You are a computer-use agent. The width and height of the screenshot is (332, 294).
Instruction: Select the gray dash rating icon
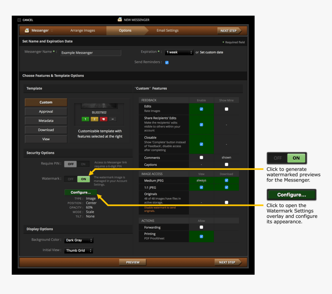pos(113,119)
